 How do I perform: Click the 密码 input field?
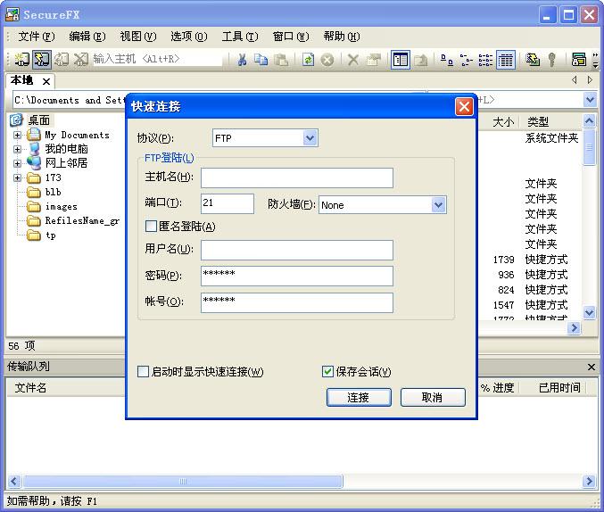click(x=297, y=277)
